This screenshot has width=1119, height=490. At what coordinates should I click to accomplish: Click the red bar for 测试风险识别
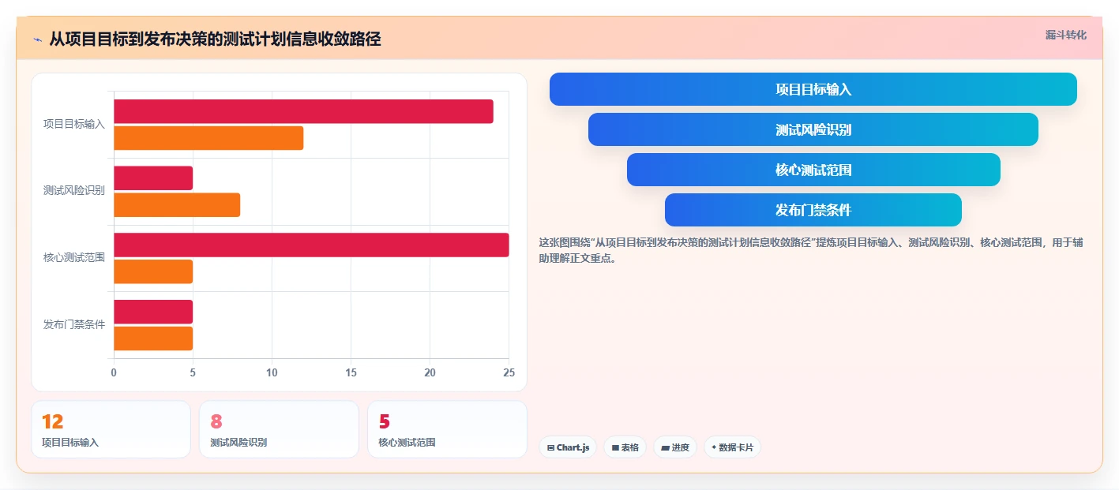[x=153, y=178]
